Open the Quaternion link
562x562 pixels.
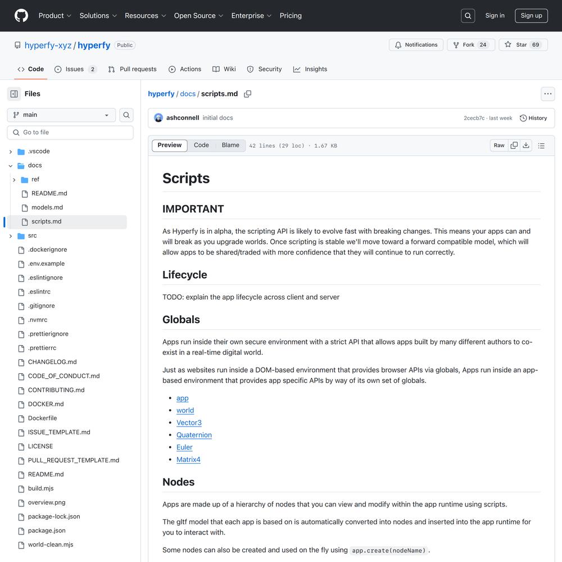coord(194,435)
